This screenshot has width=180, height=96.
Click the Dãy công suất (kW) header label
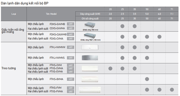pos(90,14)
